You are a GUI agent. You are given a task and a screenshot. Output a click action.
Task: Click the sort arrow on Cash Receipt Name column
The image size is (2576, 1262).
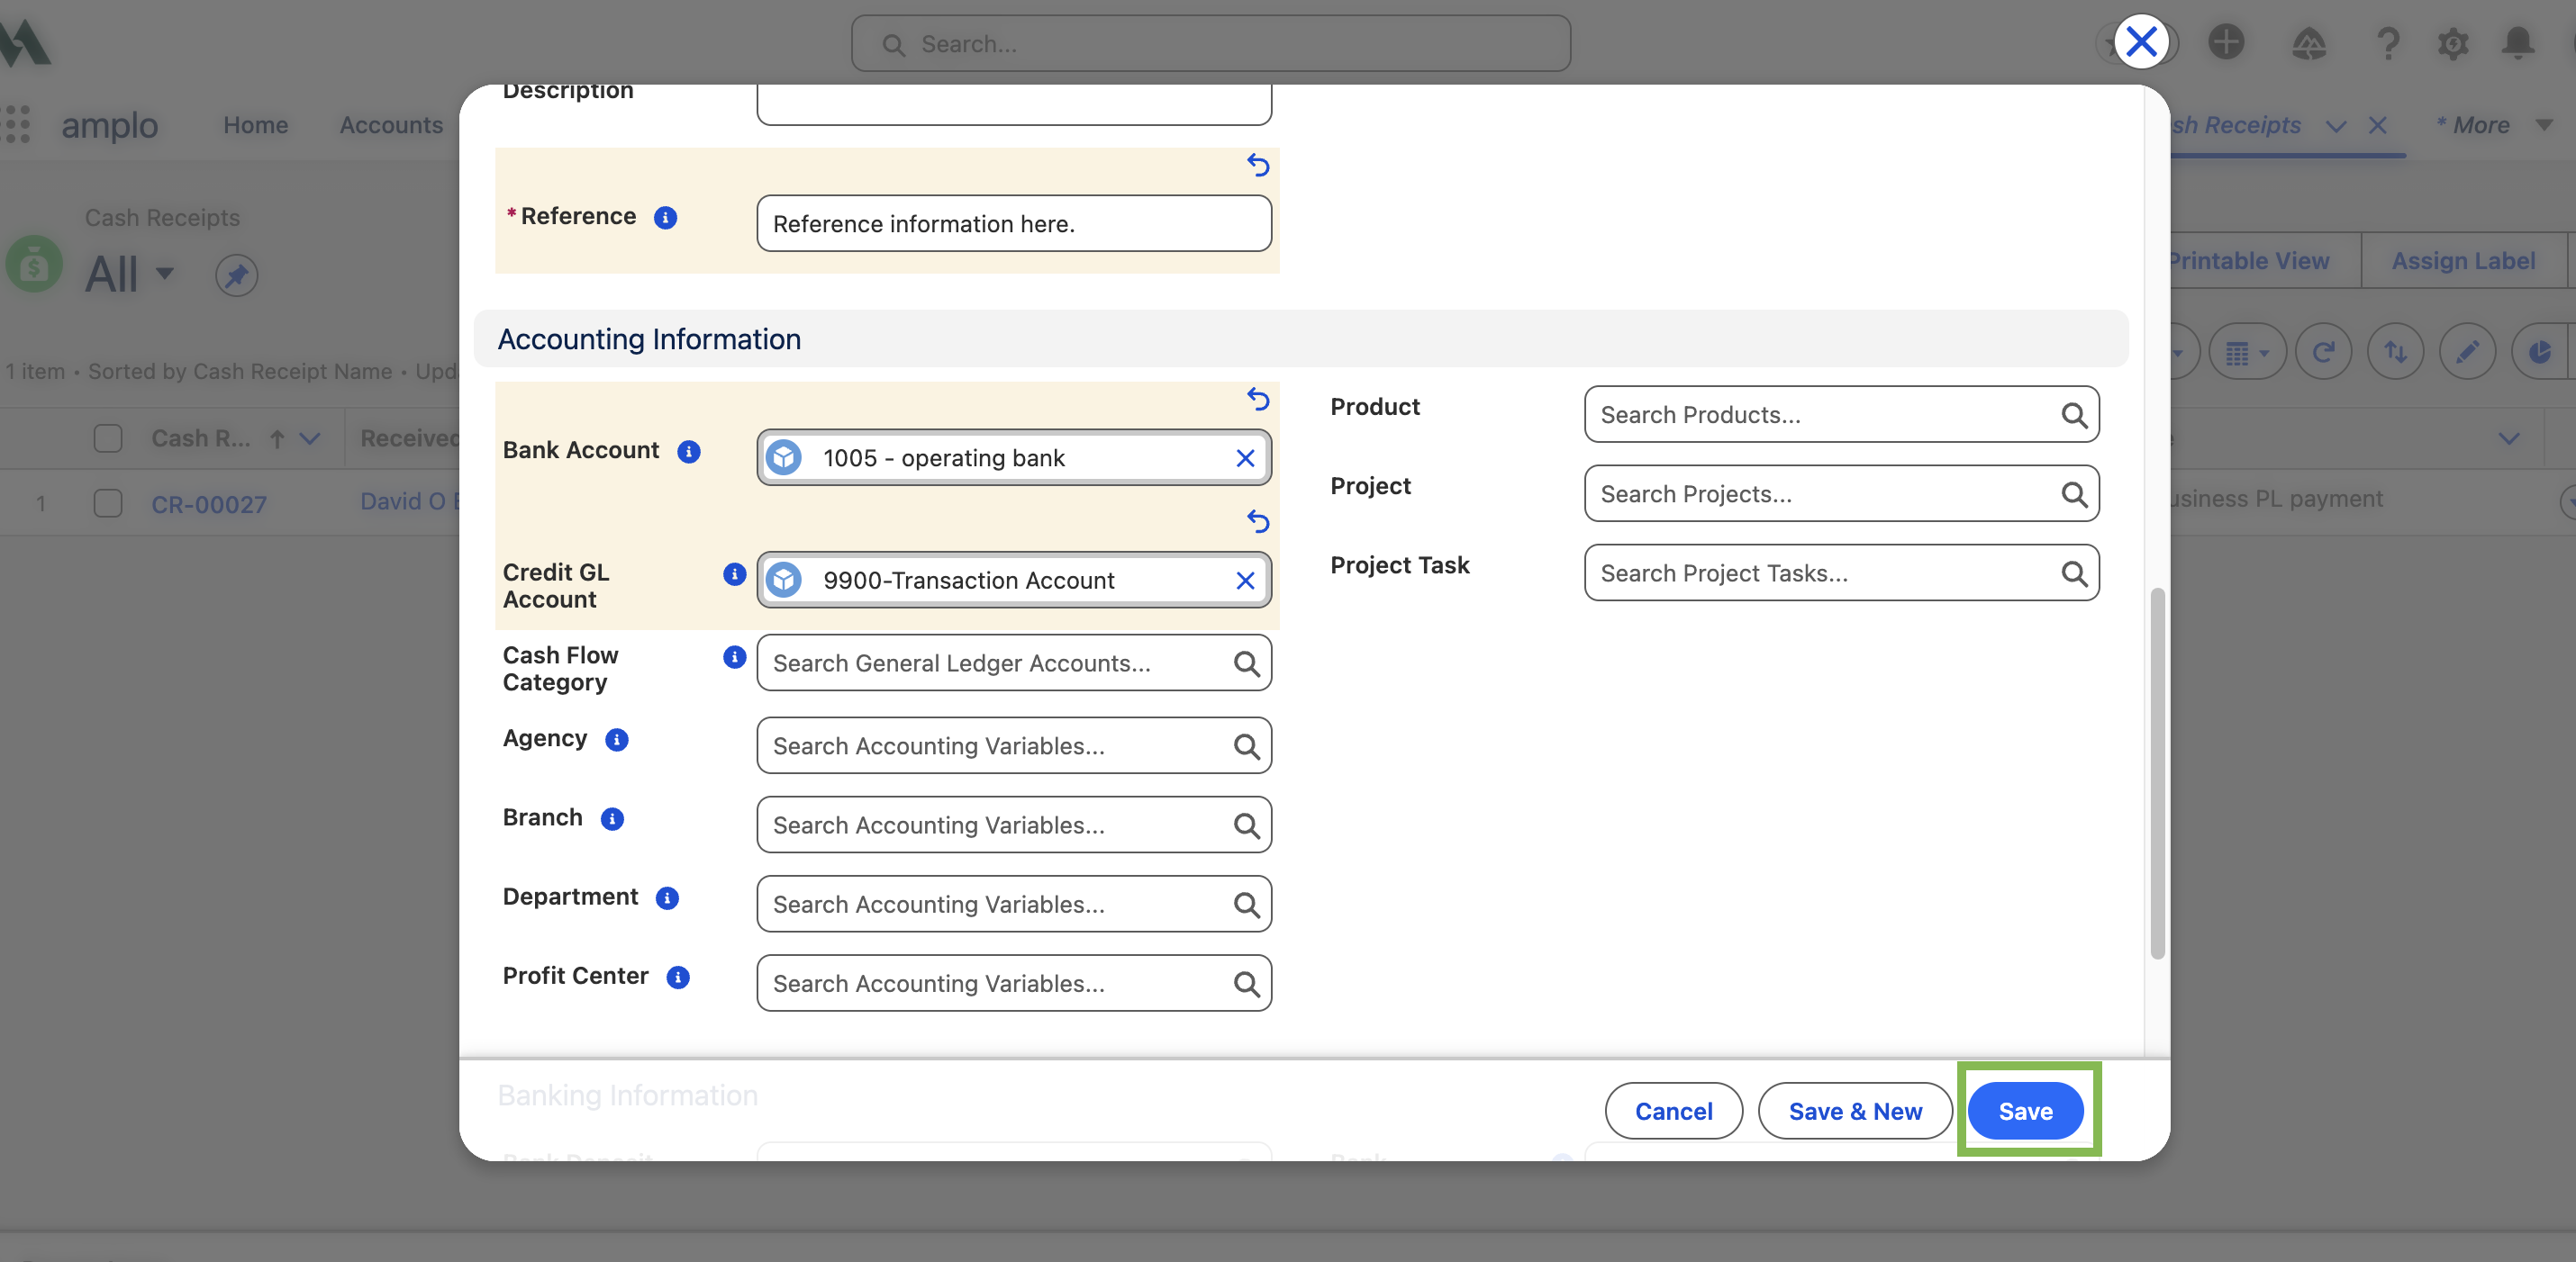click(x=277, y=437)
